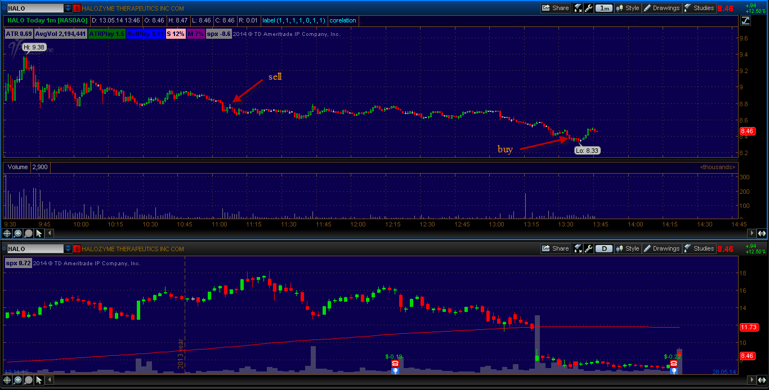This screenshot has width=769, height=390.
Task: Click the 'Lo: 8.33' price bubble
Action: click(587, 151)
